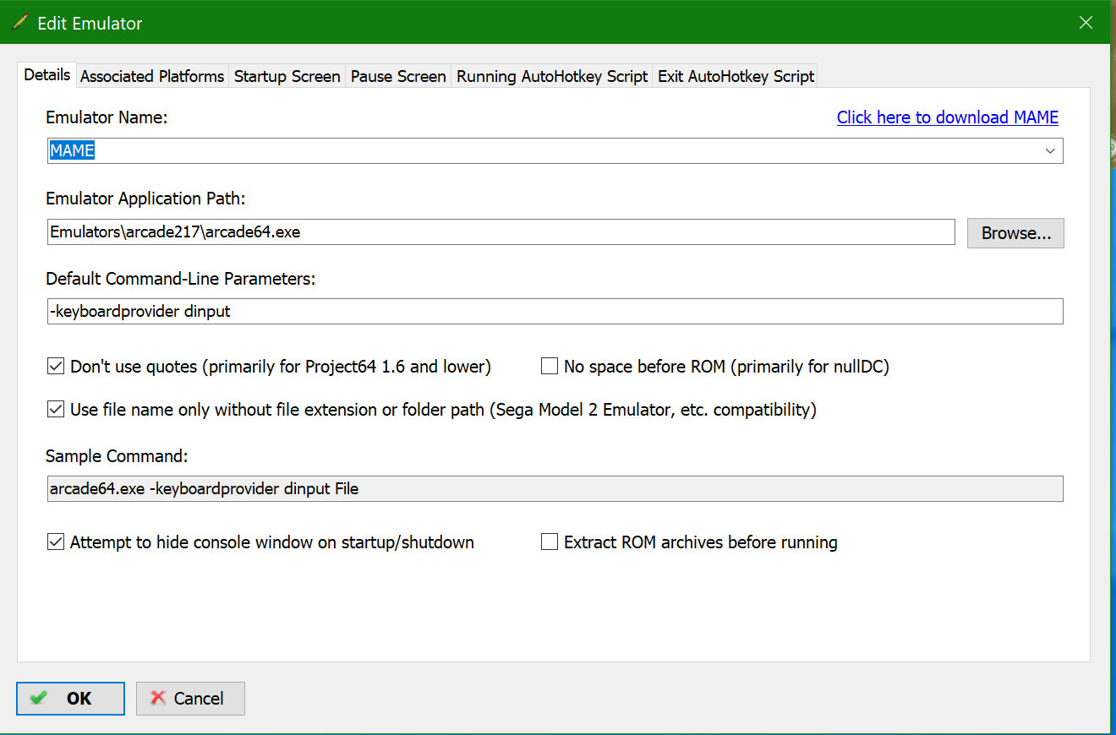1116x735 pixels.
Task: Disable Attempt to hide console window checkbox
Action: (x=56, y=542)
